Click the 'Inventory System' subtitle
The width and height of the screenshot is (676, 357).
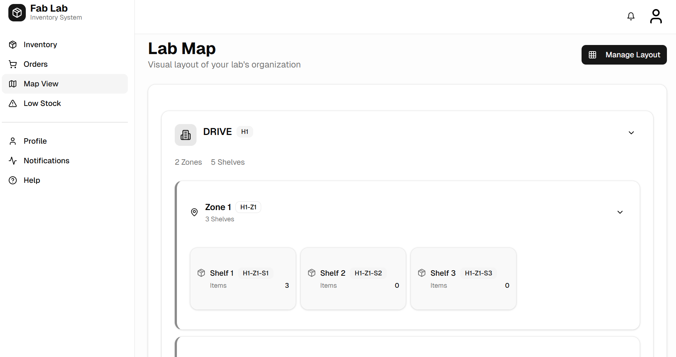[x=56, y=17]
